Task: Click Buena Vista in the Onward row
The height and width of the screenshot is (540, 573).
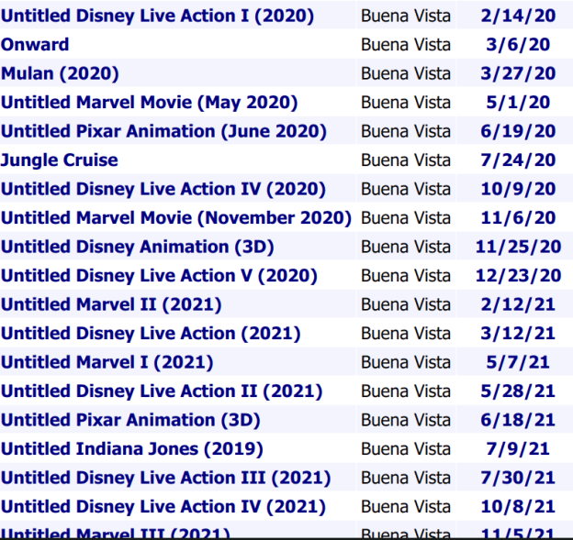Action: [406, 44]
